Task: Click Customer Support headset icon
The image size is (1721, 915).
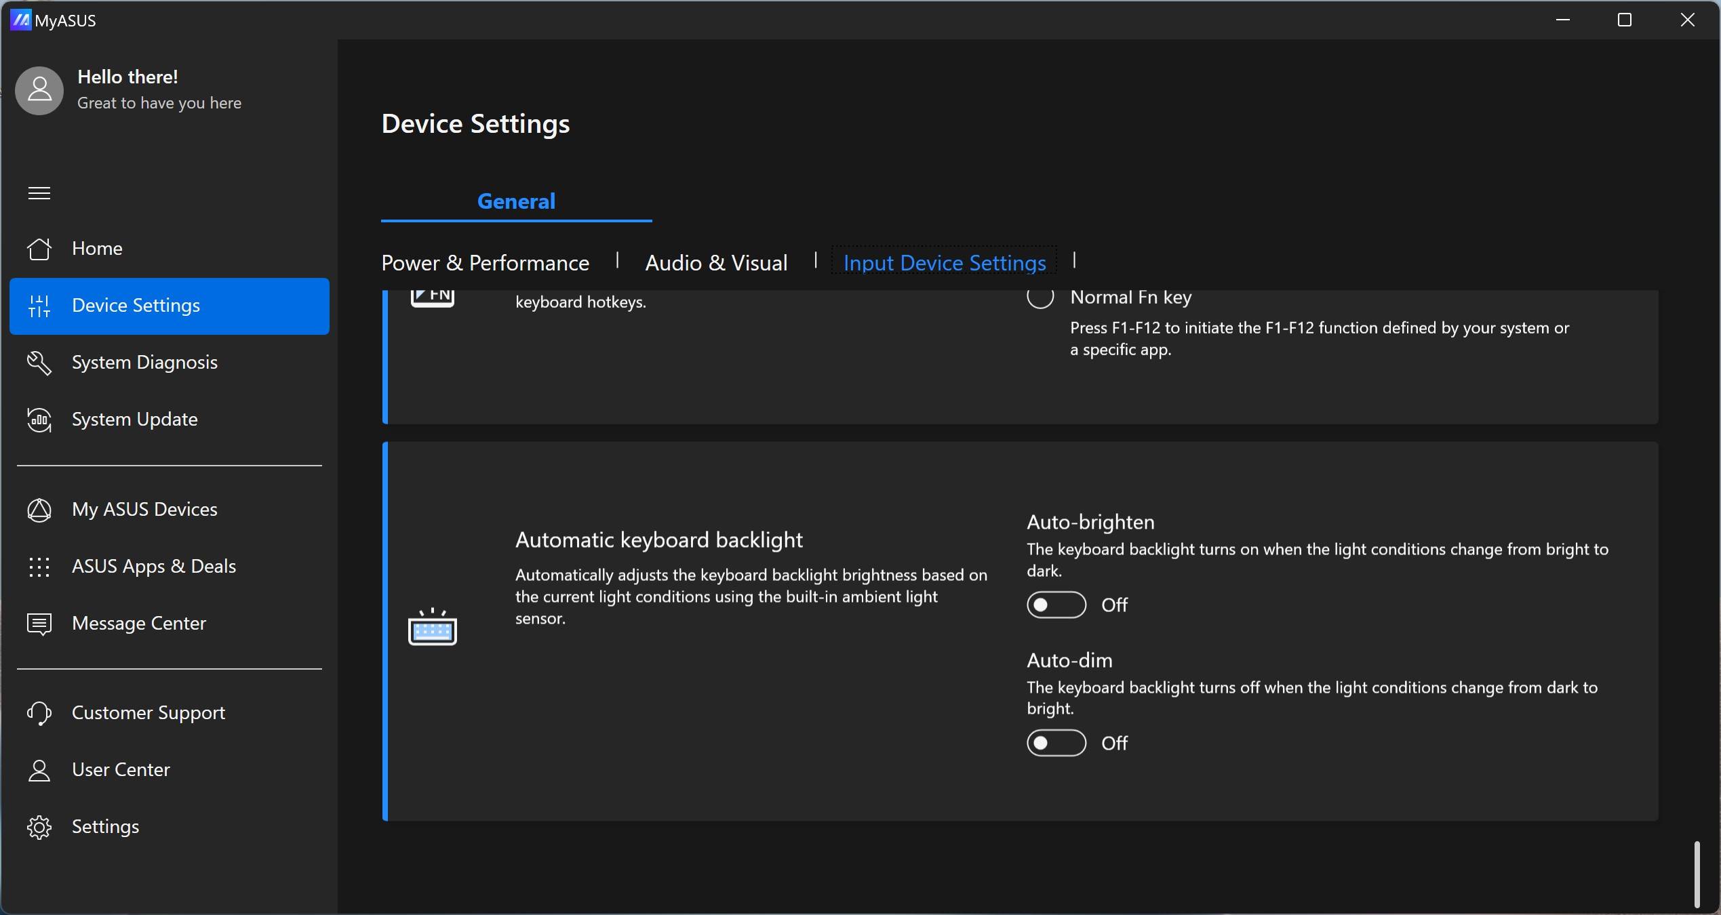Action: click(39, 713)
